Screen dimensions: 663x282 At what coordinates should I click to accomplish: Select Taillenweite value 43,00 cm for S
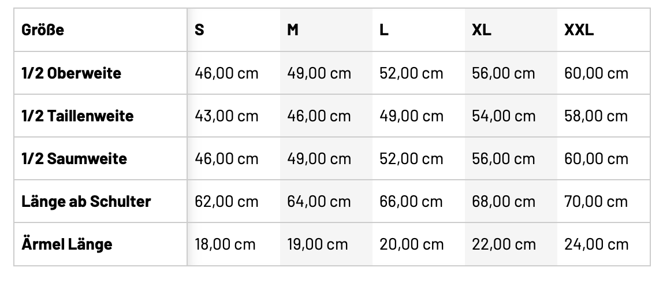pyautogui.click(x=226, y=116)
